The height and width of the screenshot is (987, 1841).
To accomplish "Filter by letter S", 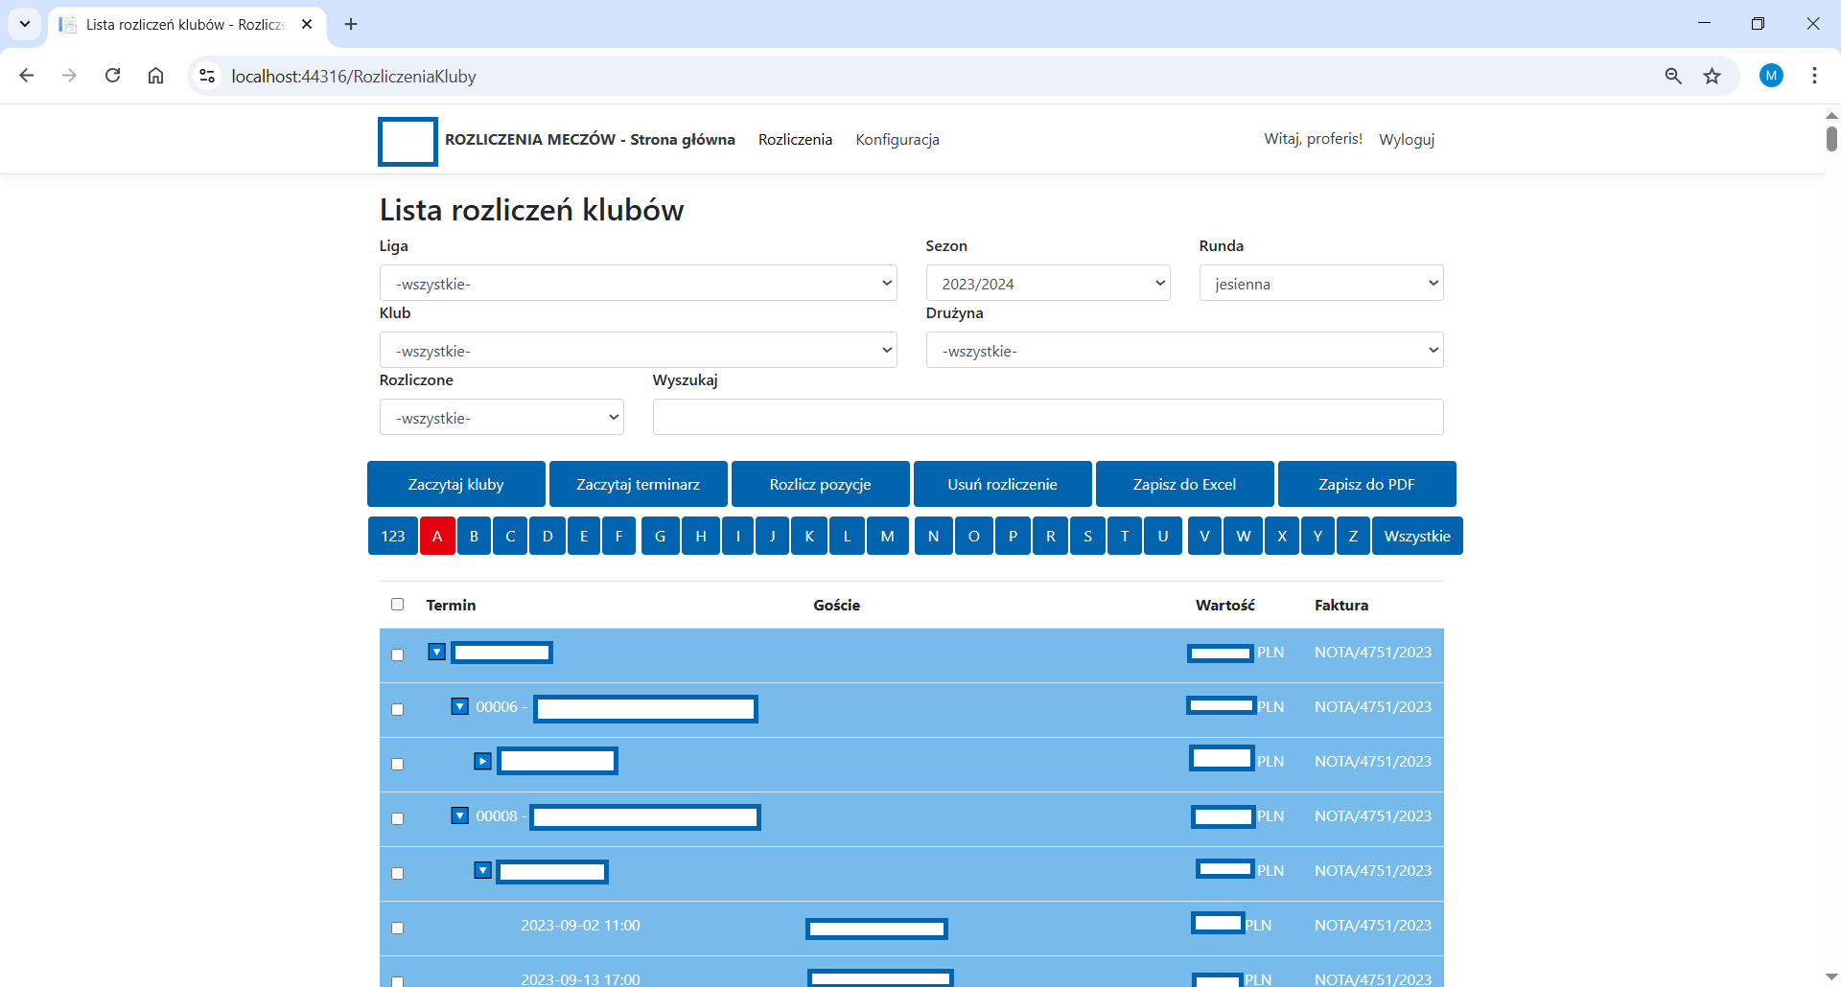I will 1087,536.
